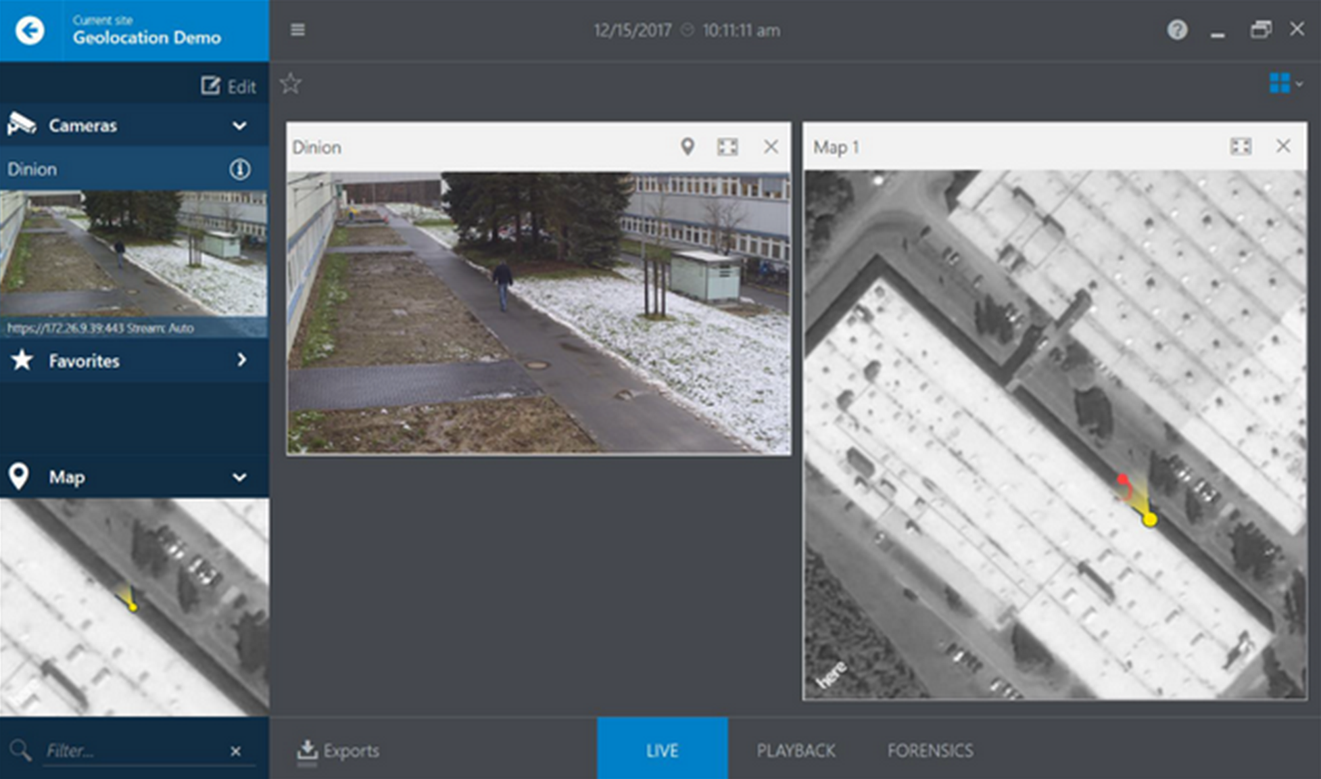Viewport: 1321px width, 779px height.
Task: Maximize the Dinion camera view
Action: (x=728, y=146)
